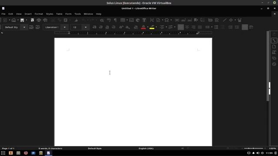Click 'Page 1 of 1' in status bar
The height and width of the screenshot is (156, 278).
(8, 148)
